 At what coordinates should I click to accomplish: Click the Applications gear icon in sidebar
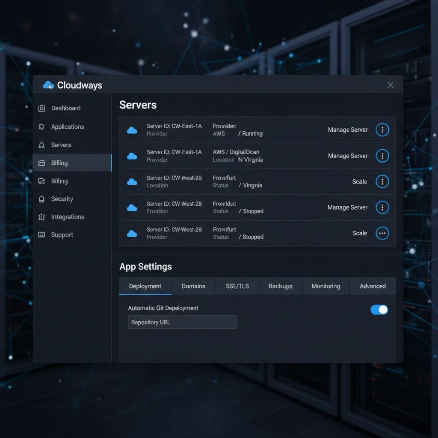[41, 127]
